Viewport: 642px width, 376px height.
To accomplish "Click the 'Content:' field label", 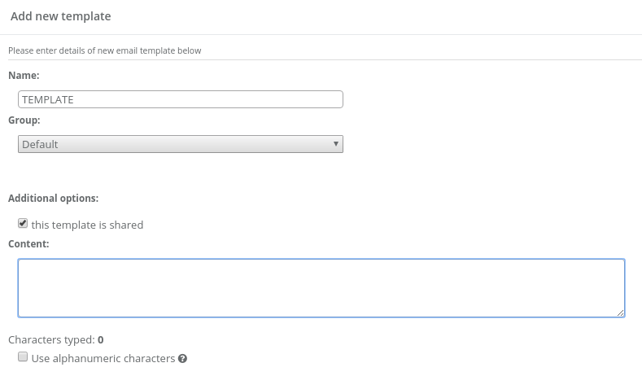I will (x=28, y=243).
